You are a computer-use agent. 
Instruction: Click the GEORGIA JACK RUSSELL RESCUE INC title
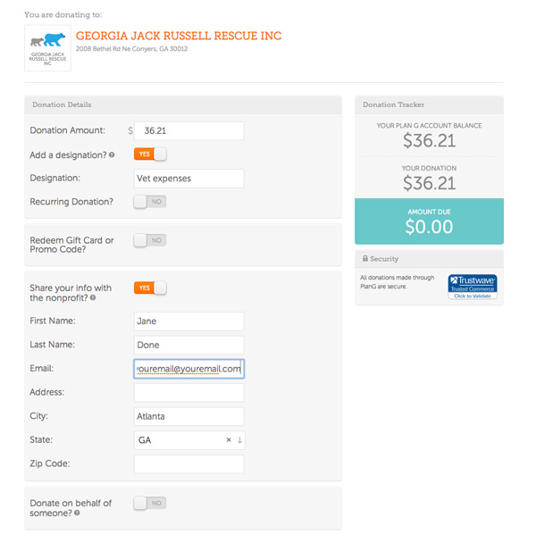coord(179,36)
